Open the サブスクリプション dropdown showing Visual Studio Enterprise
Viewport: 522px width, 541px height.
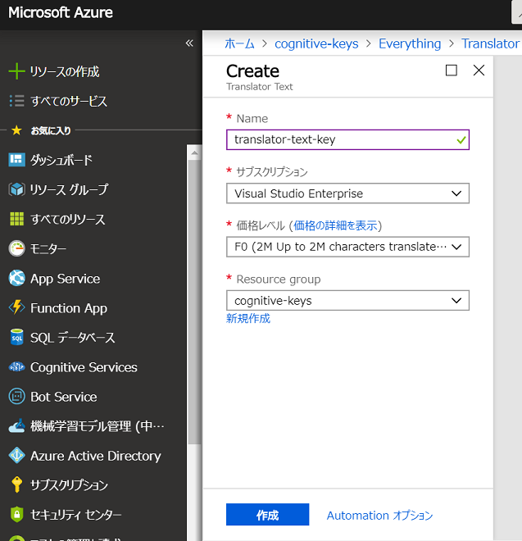click(347, 193)
